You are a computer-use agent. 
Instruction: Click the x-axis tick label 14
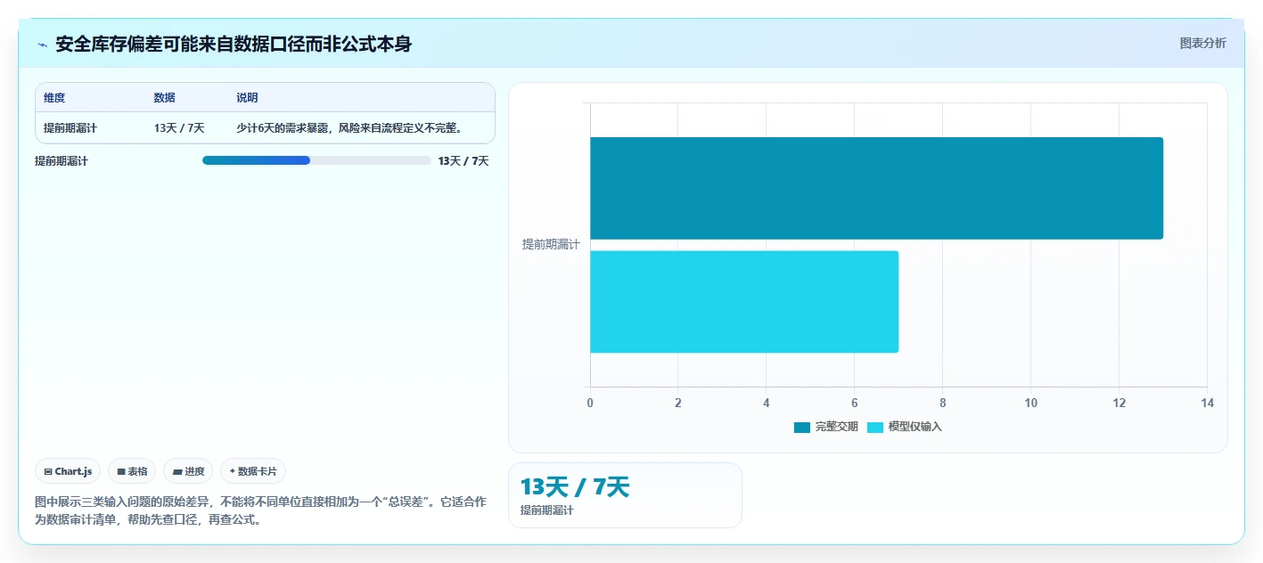tap(1207, 403)
